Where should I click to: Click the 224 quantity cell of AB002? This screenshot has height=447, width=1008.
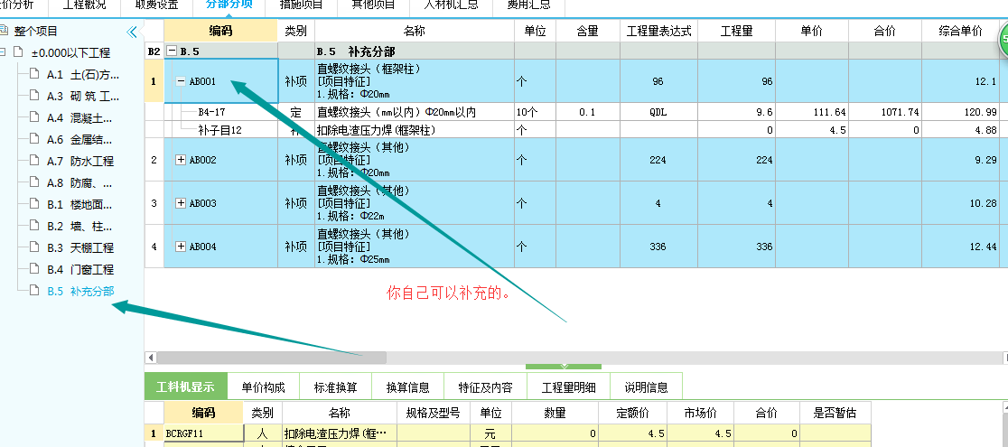tap(737, 160)
